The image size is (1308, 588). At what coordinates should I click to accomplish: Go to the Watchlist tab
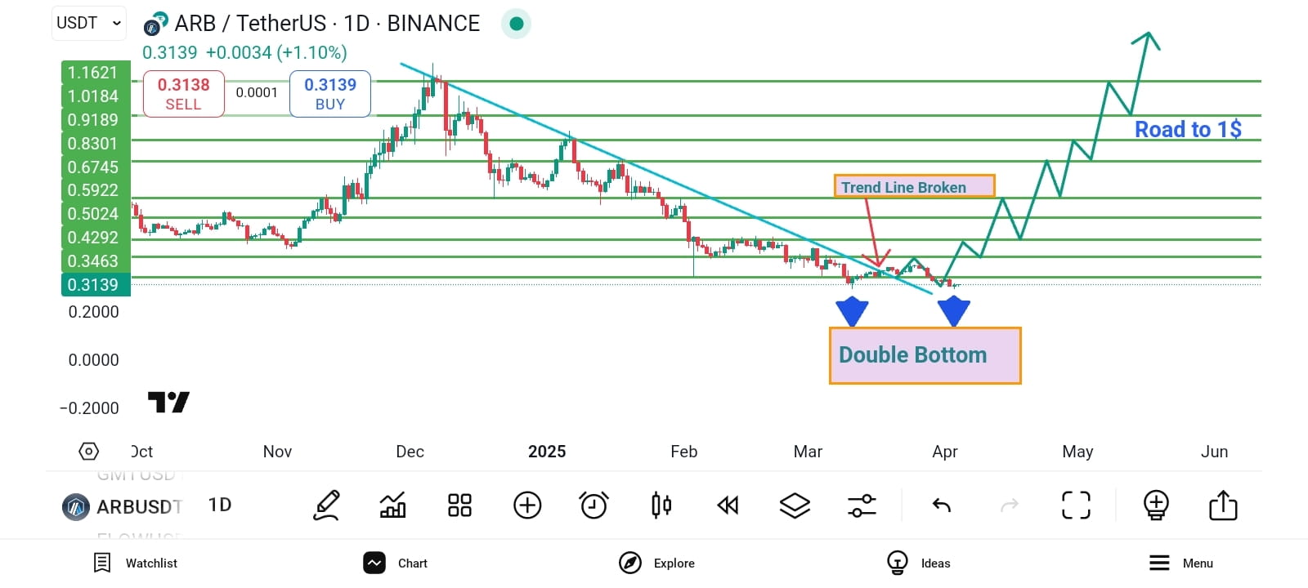click(x=136, y=563)
